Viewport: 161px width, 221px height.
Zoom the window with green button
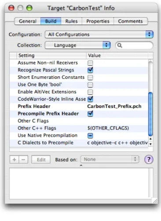29,8
